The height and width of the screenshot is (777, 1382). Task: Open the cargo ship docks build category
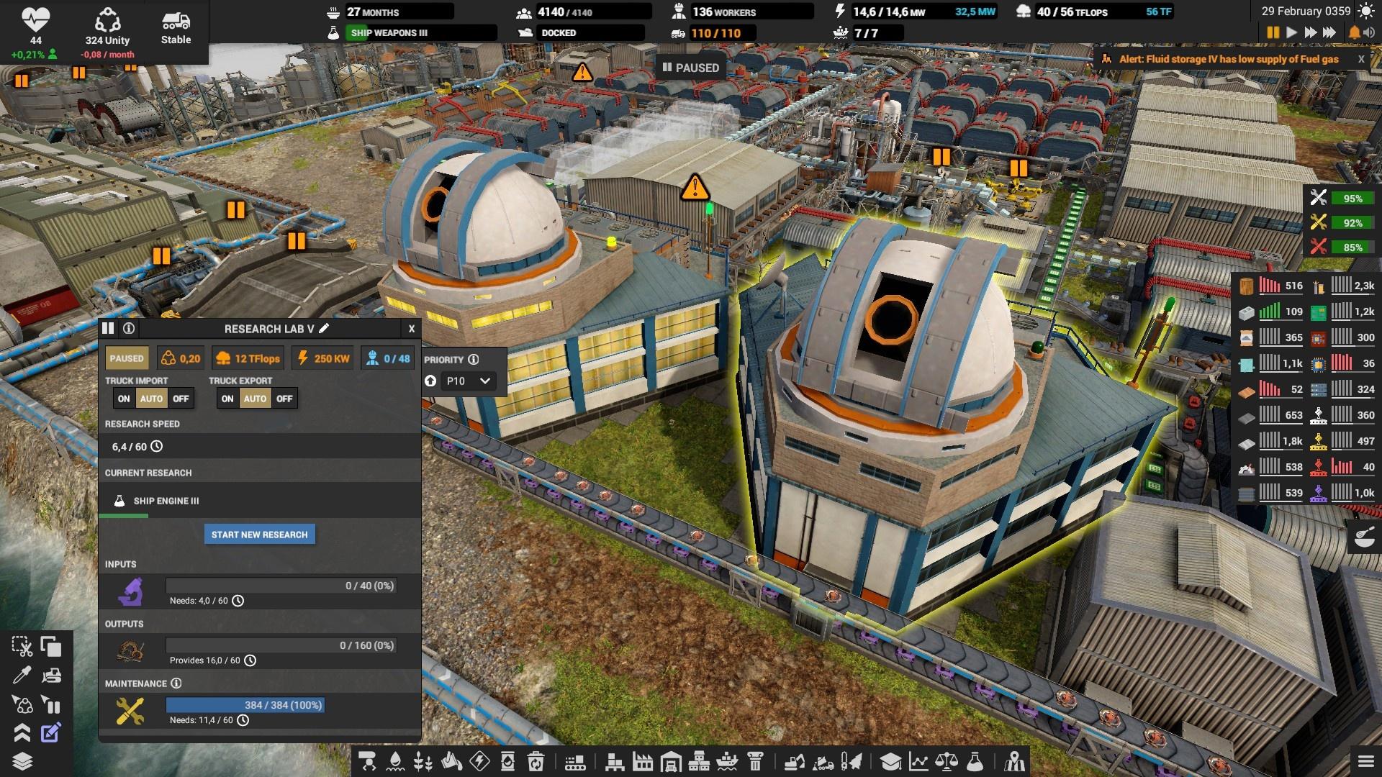tap(728, 761)
